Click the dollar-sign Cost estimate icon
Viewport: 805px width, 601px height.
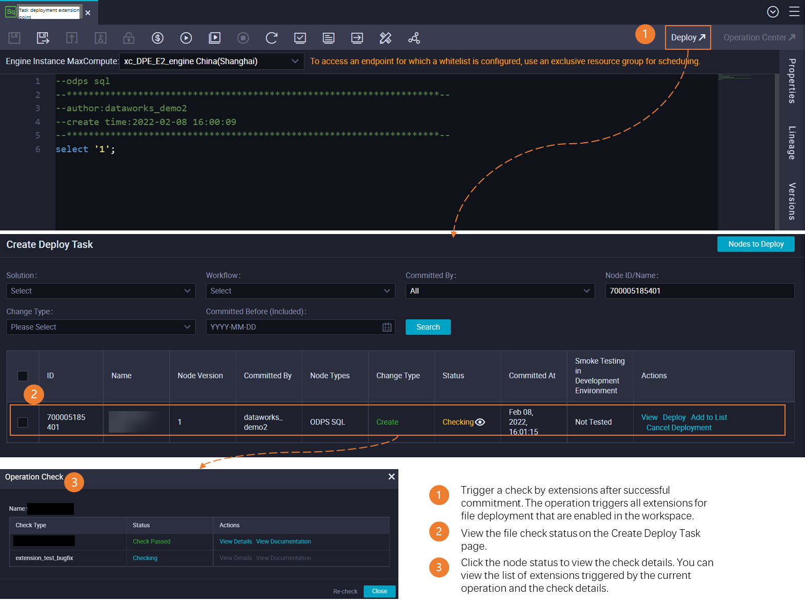click(157, 37)
